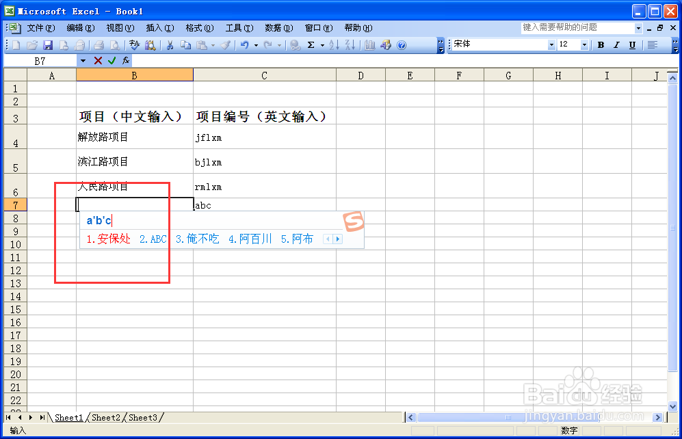Click the AutoSum sigma icon
Image resolution: width=682 pixels, height=439 pixels.
[x=311, y=45]
